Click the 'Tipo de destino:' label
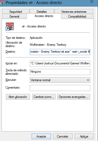 16,38
